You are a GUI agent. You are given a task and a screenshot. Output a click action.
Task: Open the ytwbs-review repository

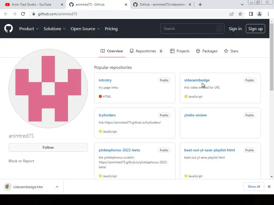(x=195, y=115)
